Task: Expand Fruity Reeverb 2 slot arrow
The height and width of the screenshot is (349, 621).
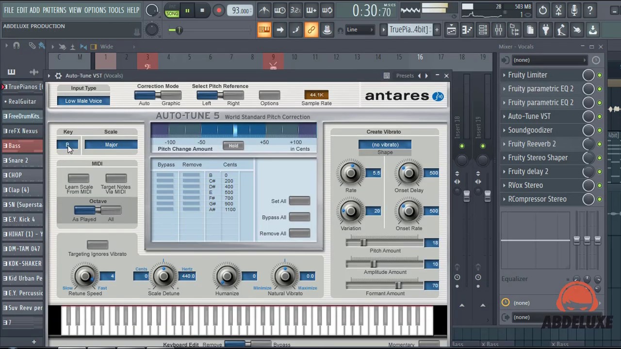Action: [504, 144]
